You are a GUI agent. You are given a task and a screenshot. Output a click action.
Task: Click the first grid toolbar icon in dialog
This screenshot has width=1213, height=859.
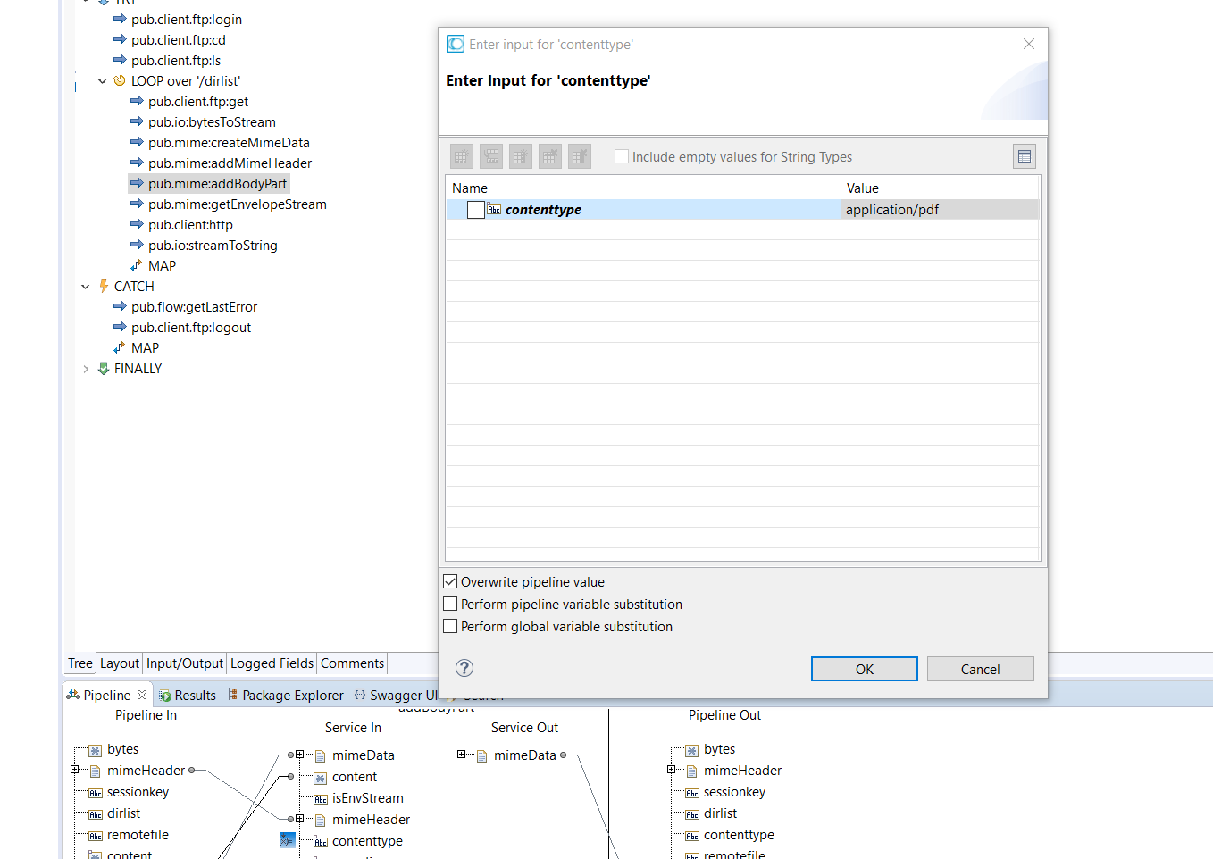click(461, 156)
